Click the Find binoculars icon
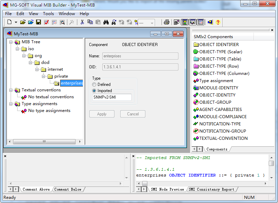 pos(106,22)
